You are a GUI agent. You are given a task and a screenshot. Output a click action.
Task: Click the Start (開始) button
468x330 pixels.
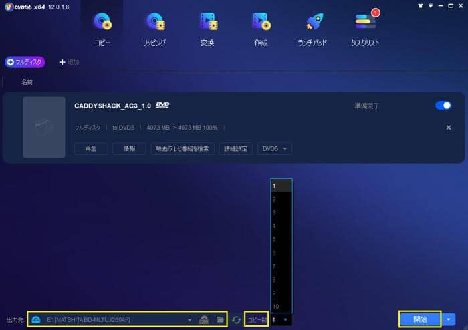point(420,319)
